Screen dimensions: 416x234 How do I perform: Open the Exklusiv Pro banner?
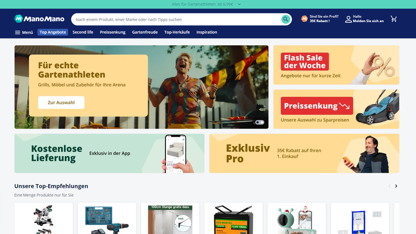[304, 153]
